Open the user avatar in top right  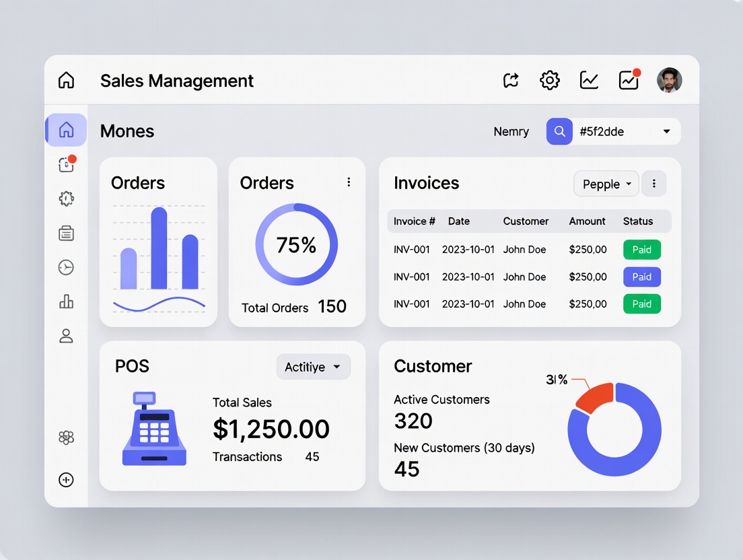(669, 81)
